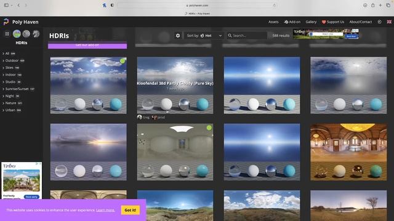Go back with the browser back arrow
Viewport: 394px width, 221px height.
pyautogui.click(x=18, y=5)
